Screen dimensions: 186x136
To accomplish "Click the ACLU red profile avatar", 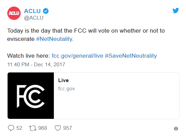I will 14,13.
